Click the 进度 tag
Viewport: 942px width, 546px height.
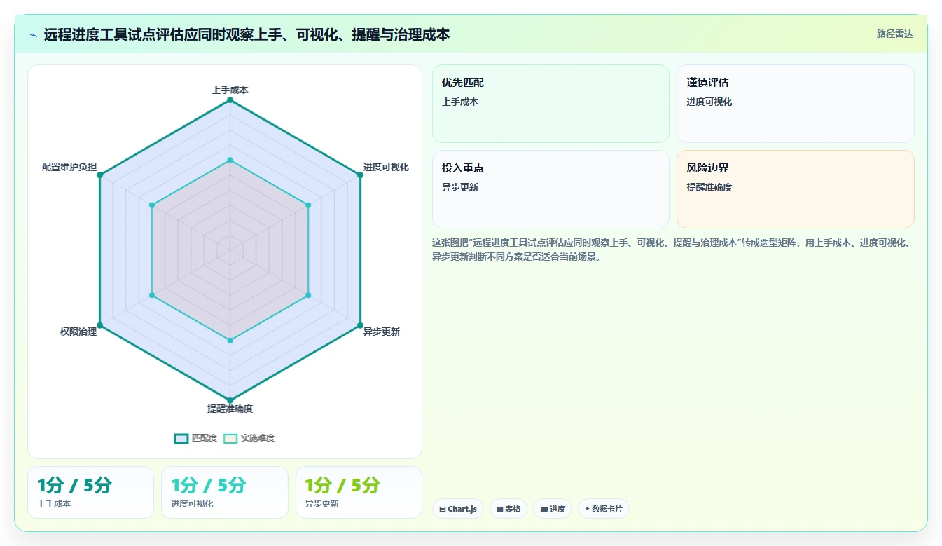click(x=553, y=509)
